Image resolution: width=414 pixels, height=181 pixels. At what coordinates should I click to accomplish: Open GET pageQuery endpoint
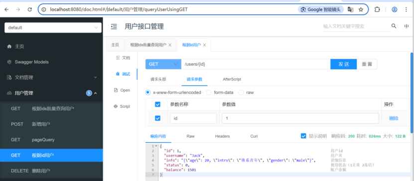tap(51, 140)
